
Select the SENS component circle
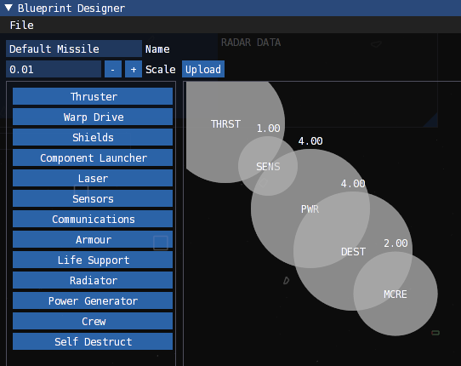coord(268,166)
